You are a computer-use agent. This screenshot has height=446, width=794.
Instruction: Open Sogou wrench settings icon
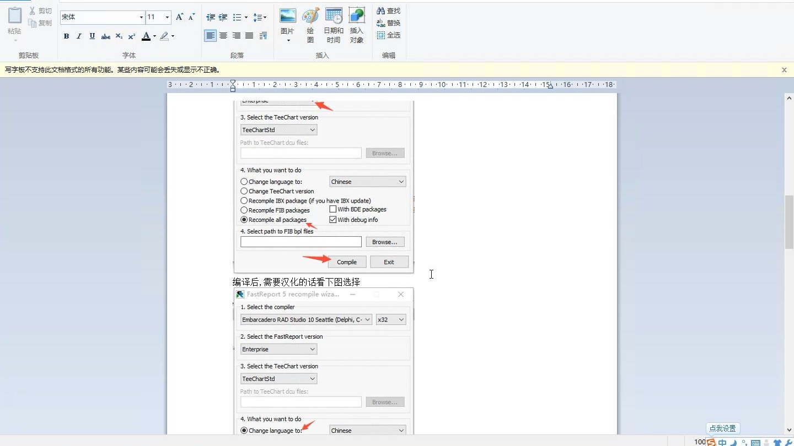788,443
